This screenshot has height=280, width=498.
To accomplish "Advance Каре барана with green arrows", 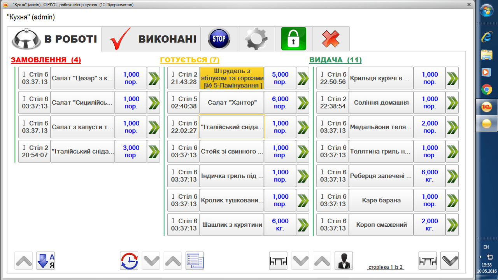I will pos(452,200).
